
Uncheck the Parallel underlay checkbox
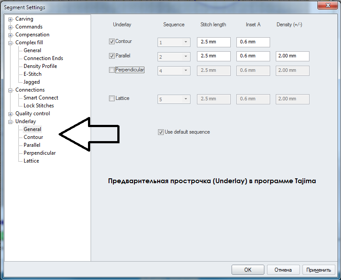112,56
